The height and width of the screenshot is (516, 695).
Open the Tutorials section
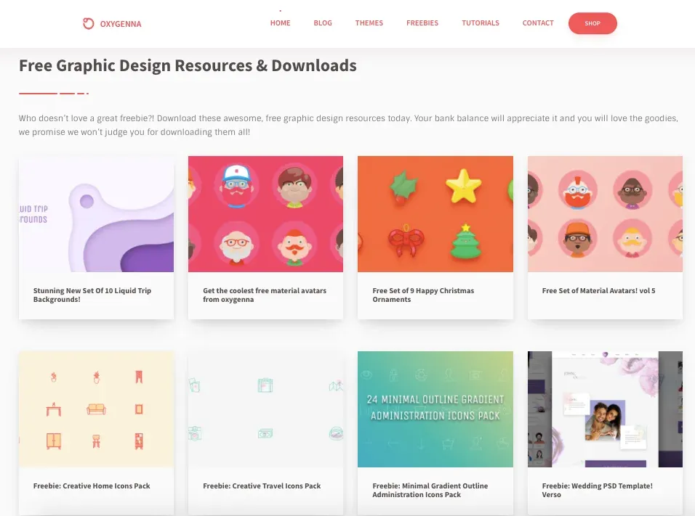point(481,23)
